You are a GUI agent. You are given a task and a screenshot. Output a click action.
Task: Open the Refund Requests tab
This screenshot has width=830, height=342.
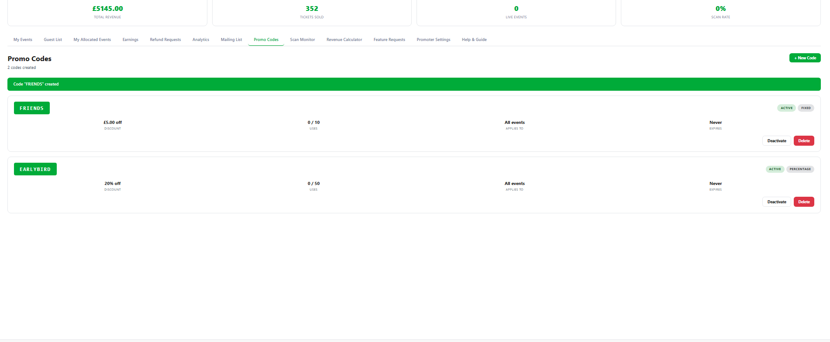click(x=165, y=40)
